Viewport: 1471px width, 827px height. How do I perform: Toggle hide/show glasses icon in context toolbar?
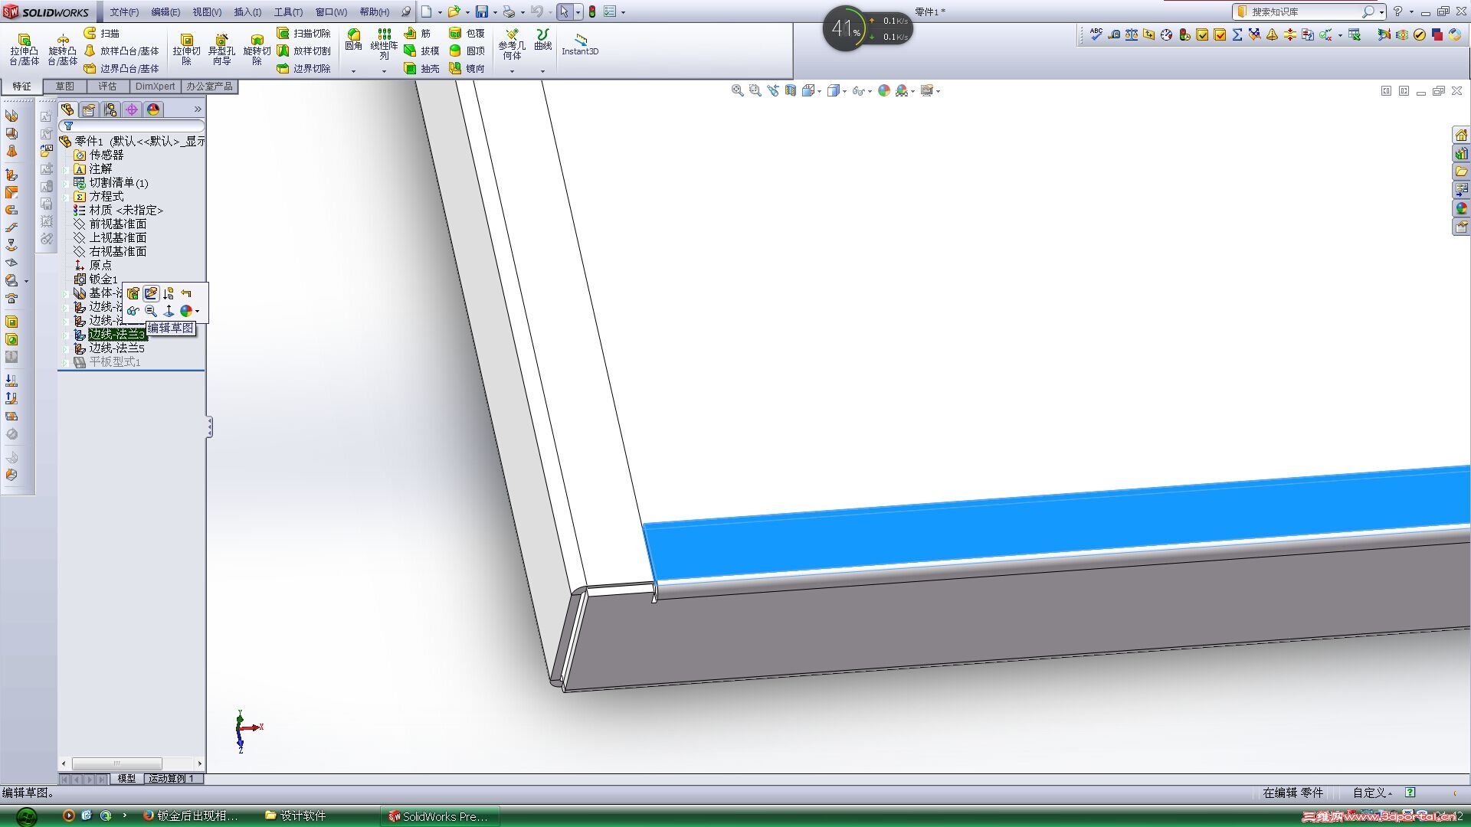click(133, 311)
